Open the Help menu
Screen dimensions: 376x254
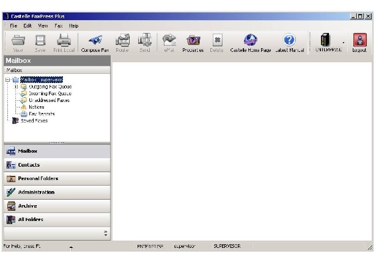(73, 26)
